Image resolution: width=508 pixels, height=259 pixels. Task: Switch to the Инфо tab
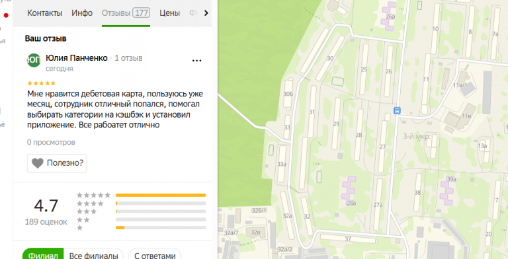[x=82, y=13]
